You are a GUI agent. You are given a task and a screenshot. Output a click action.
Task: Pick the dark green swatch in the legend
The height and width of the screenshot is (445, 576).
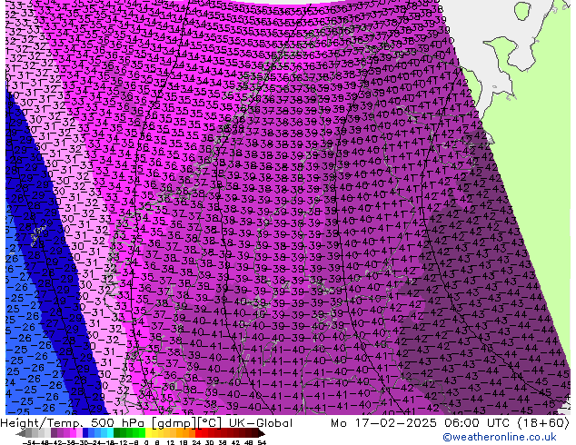116,433
